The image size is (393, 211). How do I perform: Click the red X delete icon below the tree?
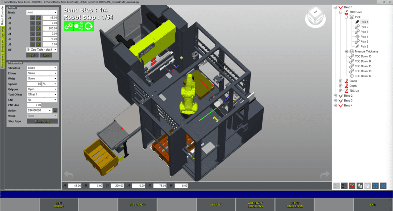352,186
